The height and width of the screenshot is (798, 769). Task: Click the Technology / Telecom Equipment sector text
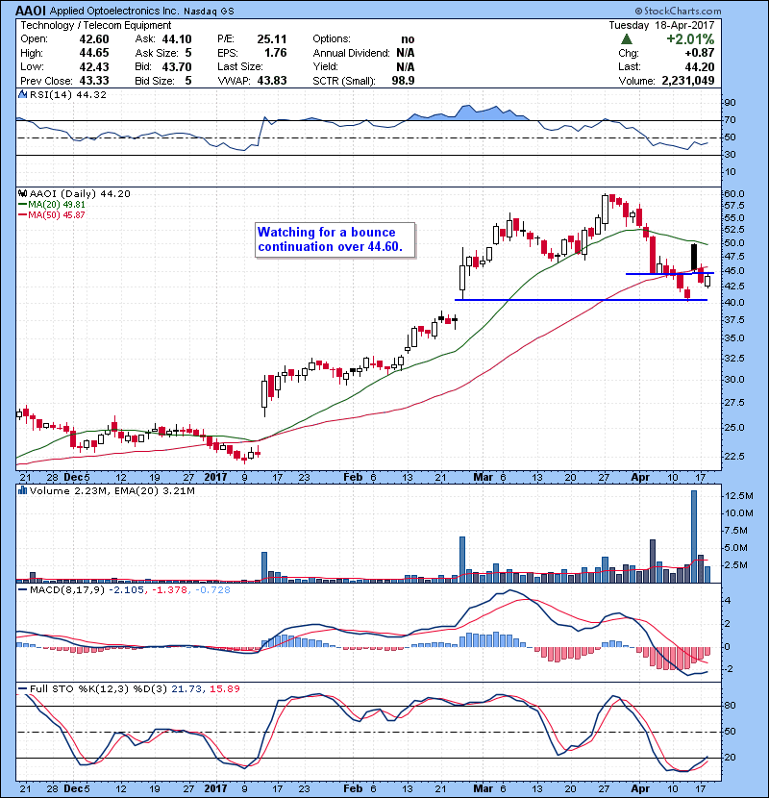coord(96,25)
